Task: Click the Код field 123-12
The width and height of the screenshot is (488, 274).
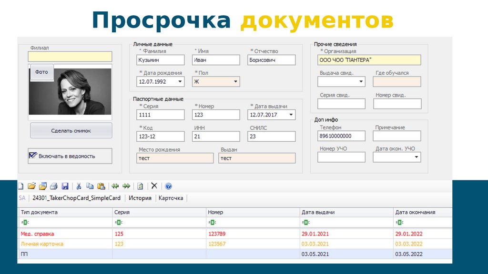Action: point(160,137)
